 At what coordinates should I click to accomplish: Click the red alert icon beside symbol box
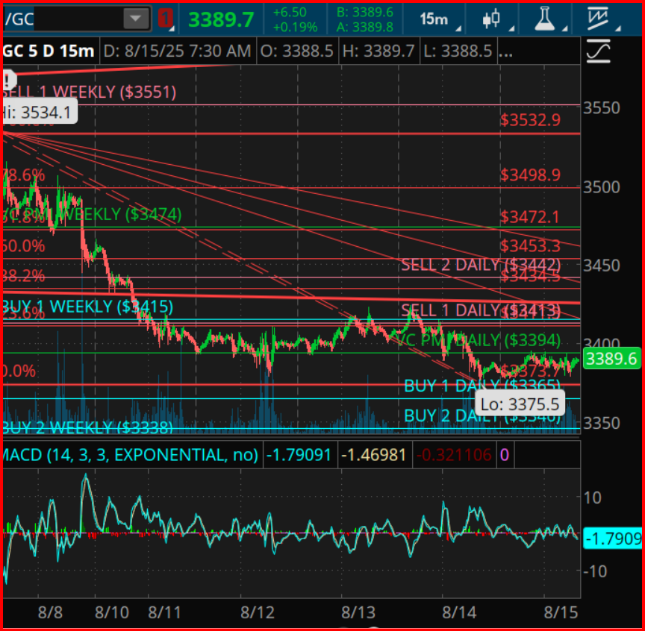tap(166, 19)
